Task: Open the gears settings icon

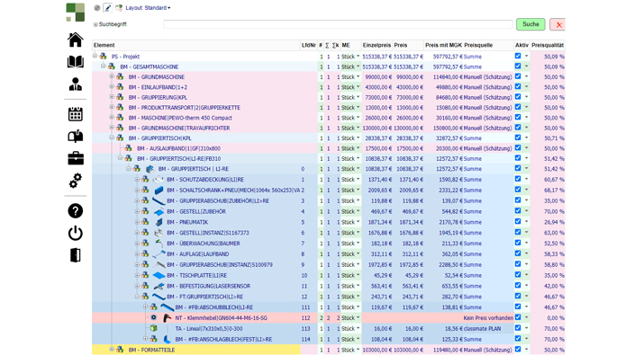Action: (x=75, y=181)
